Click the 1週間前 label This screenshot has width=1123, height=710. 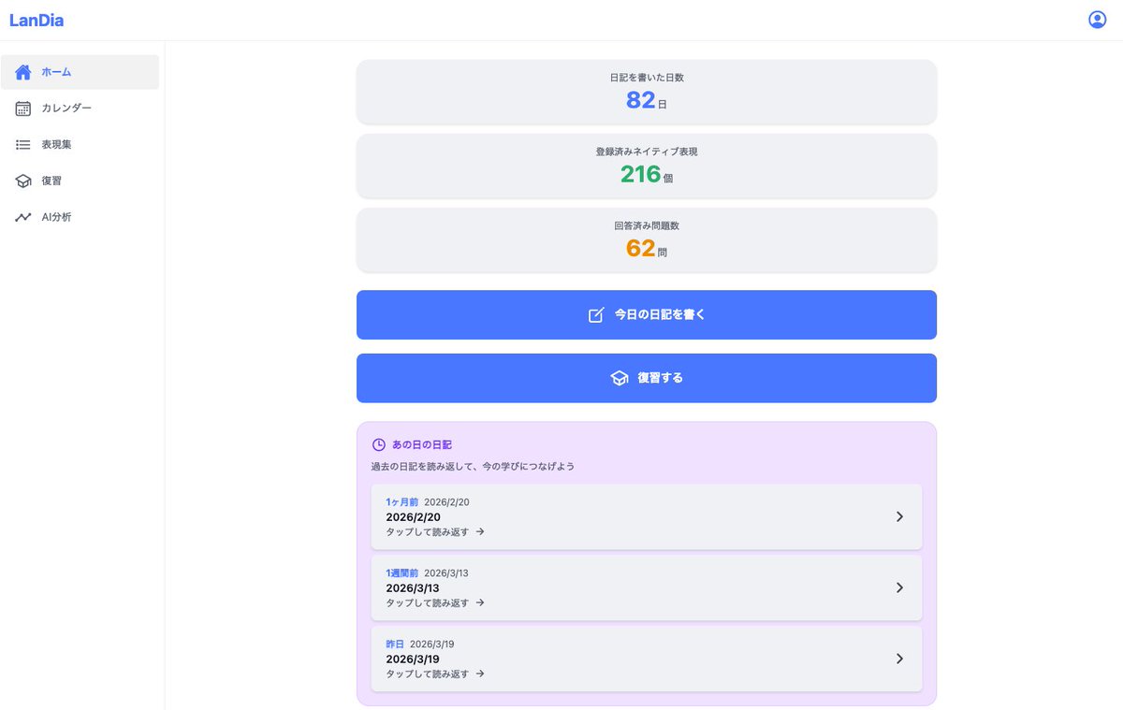pyautogui.click(x=401, y=573)
